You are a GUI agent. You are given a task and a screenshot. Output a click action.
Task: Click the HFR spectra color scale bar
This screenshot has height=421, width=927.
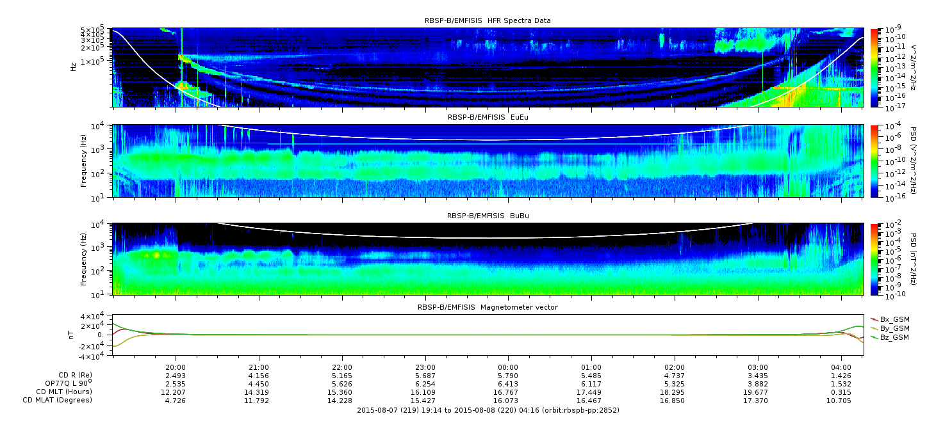(x=874, y=67)
